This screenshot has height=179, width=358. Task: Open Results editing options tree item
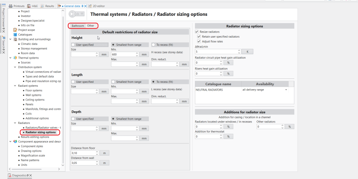(x=35, y=137)
